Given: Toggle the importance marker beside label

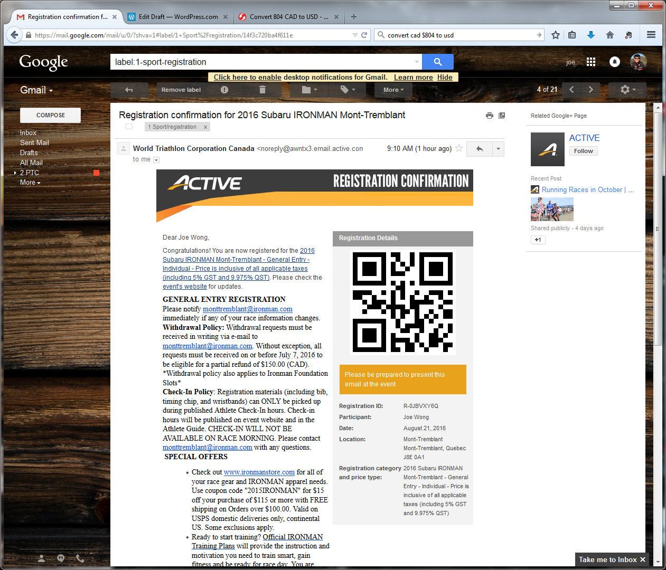Looking at the screenshot, I should [x=129, y=127].
